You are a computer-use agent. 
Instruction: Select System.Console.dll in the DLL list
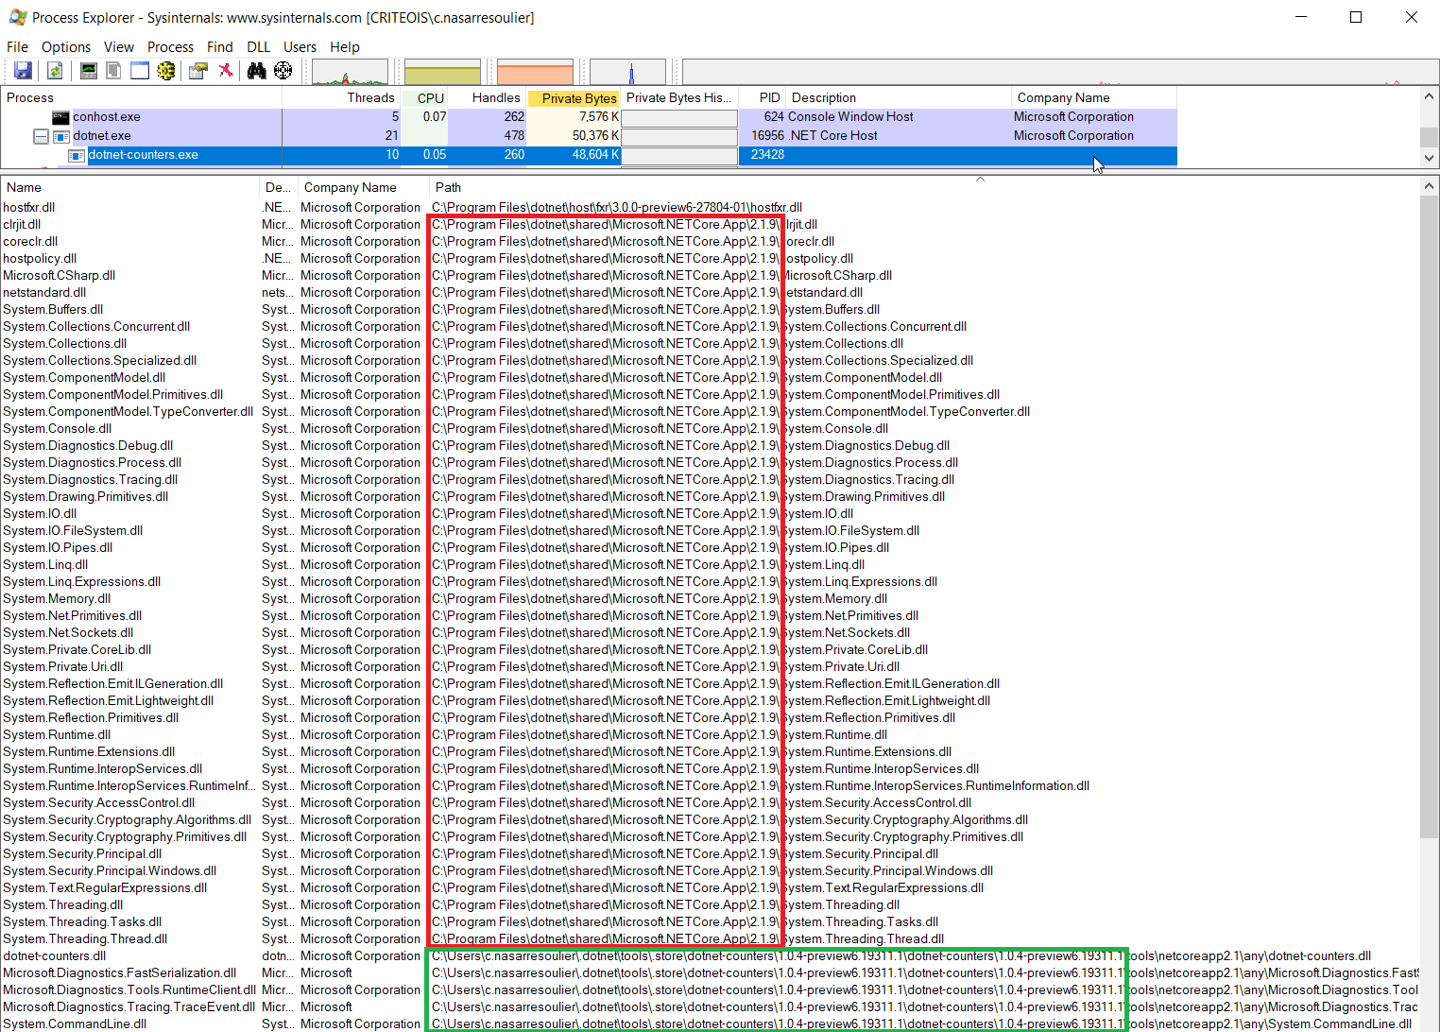58,428
